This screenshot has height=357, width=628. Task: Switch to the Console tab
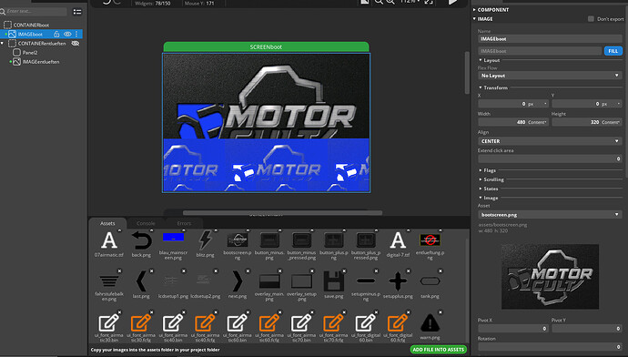[x=146, y=223]
